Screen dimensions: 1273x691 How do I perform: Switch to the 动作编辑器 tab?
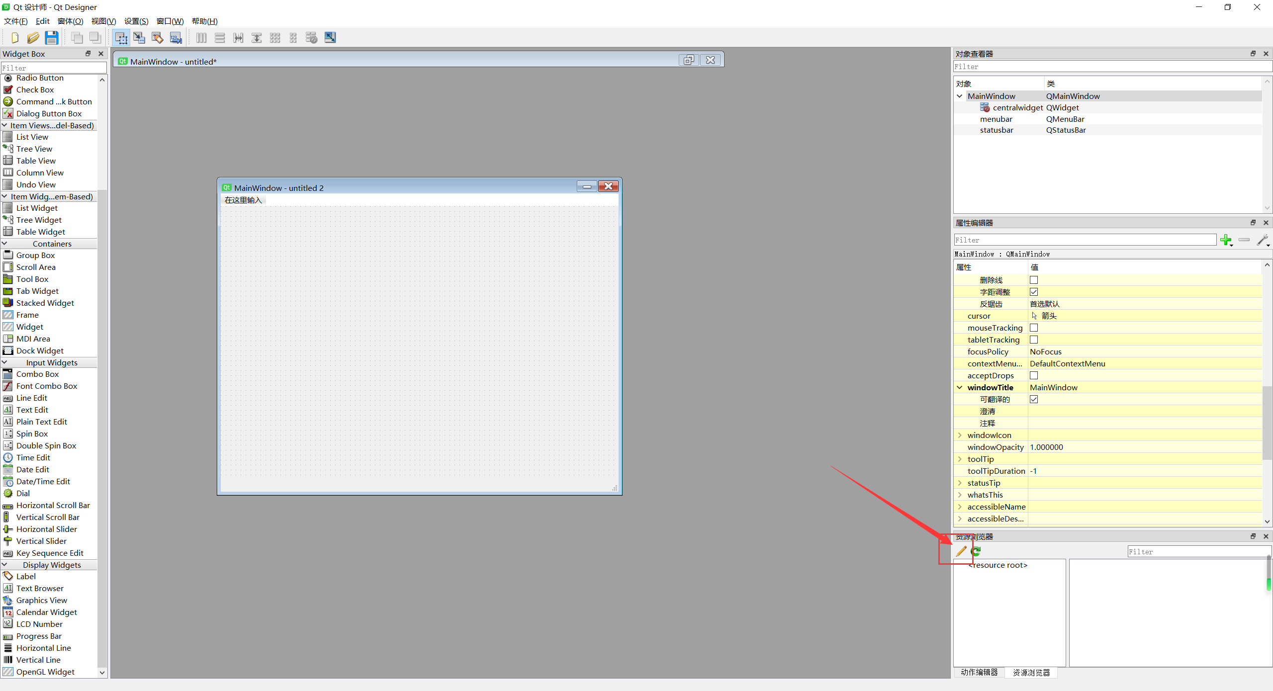tap(979, 672)
